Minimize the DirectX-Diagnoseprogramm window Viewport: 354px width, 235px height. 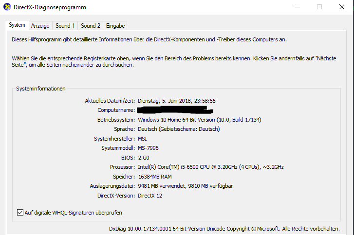pyautogui.click(x=298, y=7)
